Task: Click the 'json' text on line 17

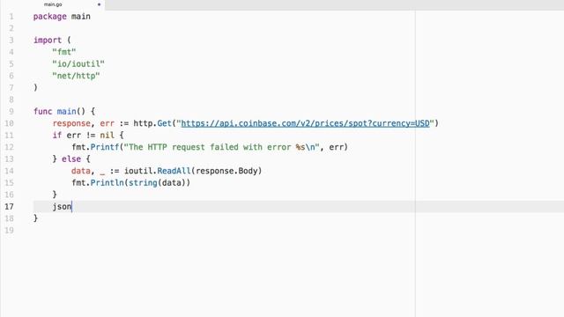Action: click(x=62, y=207)
